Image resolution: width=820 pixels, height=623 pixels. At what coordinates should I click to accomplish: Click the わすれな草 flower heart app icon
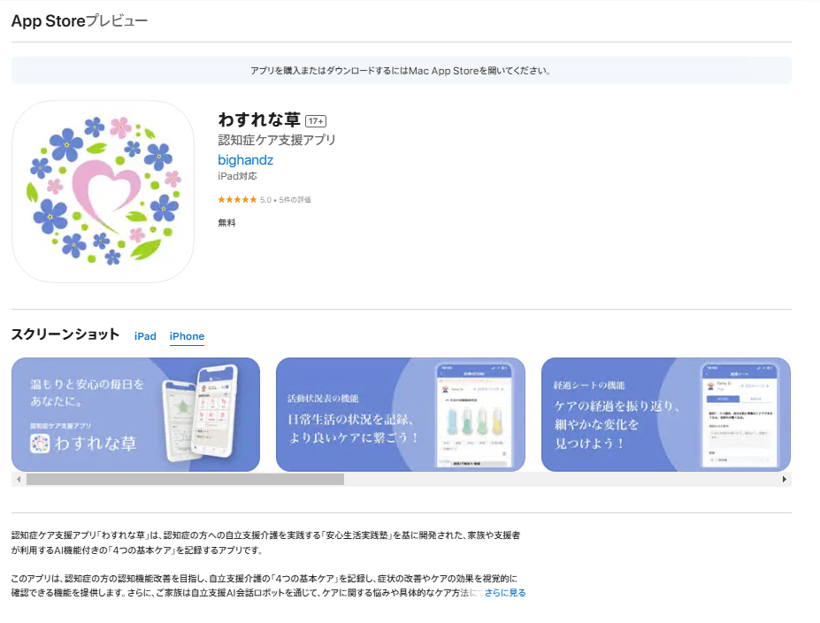(103, 191)
